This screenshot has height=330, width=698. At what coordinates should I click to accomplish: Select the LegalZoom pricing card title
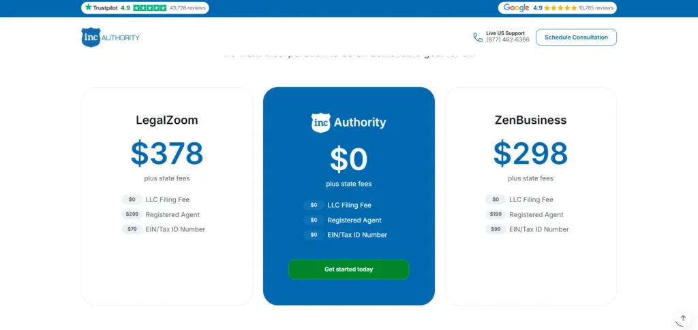coord(167,120)
